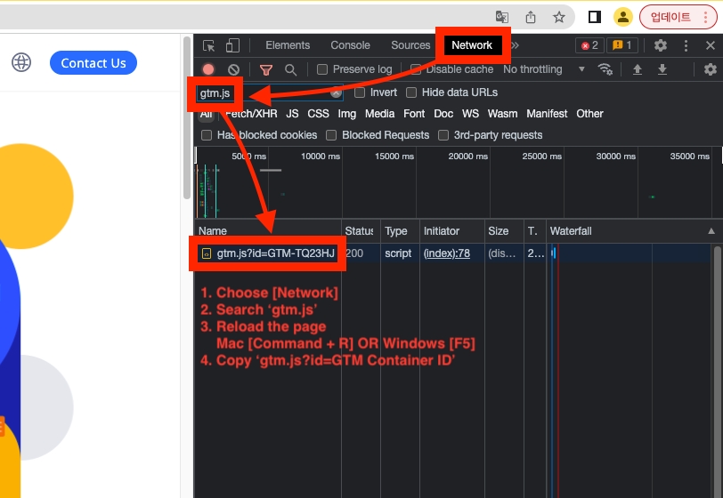Toggle the network filter funnel icon
This screenshot has width=723, height=498.
(265, 69)
